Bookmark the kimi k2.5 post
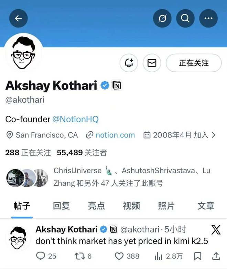This screenshot has width=227, height=269. tap(197, 256)
